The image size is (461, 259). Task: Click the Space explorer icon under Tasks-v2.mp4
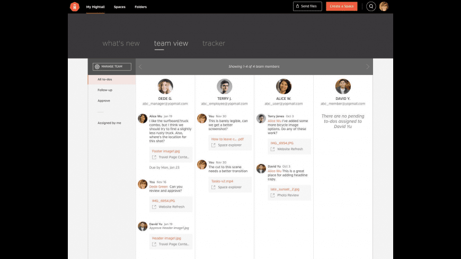[x=214, y=187]
